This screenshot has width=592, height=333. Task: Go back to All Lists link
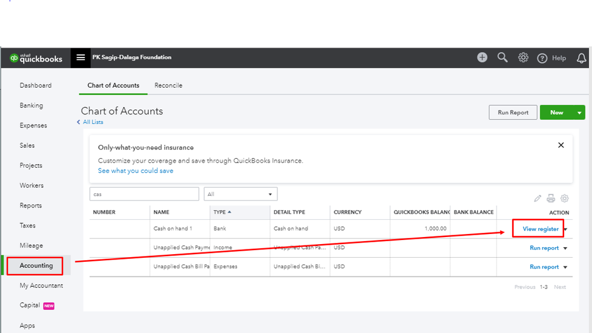[92, 122]
